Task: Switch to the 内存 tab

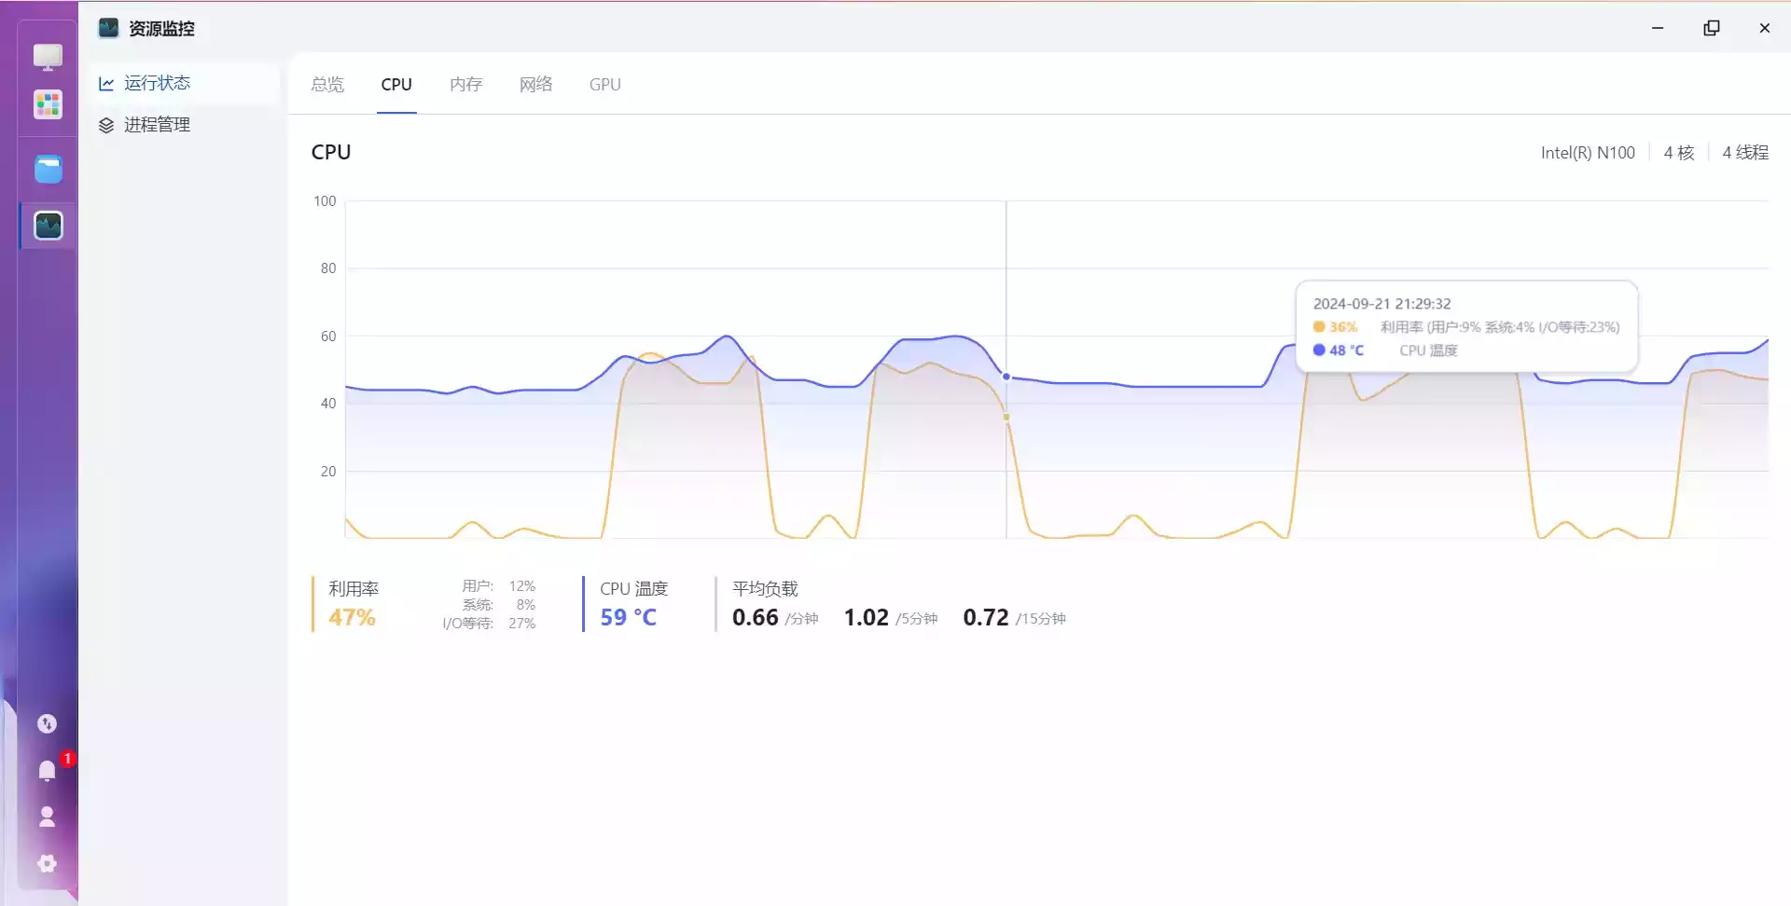Action: pos(465,84)
